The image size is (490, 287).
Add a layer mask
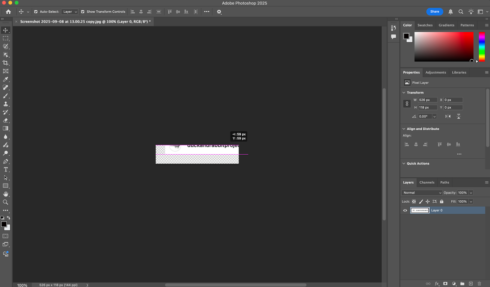tap(445, 284)
